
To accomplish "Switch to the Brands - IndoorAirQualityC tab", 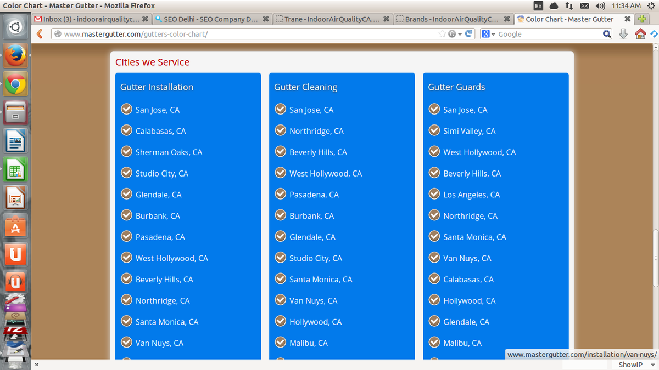I will [454, 19].
